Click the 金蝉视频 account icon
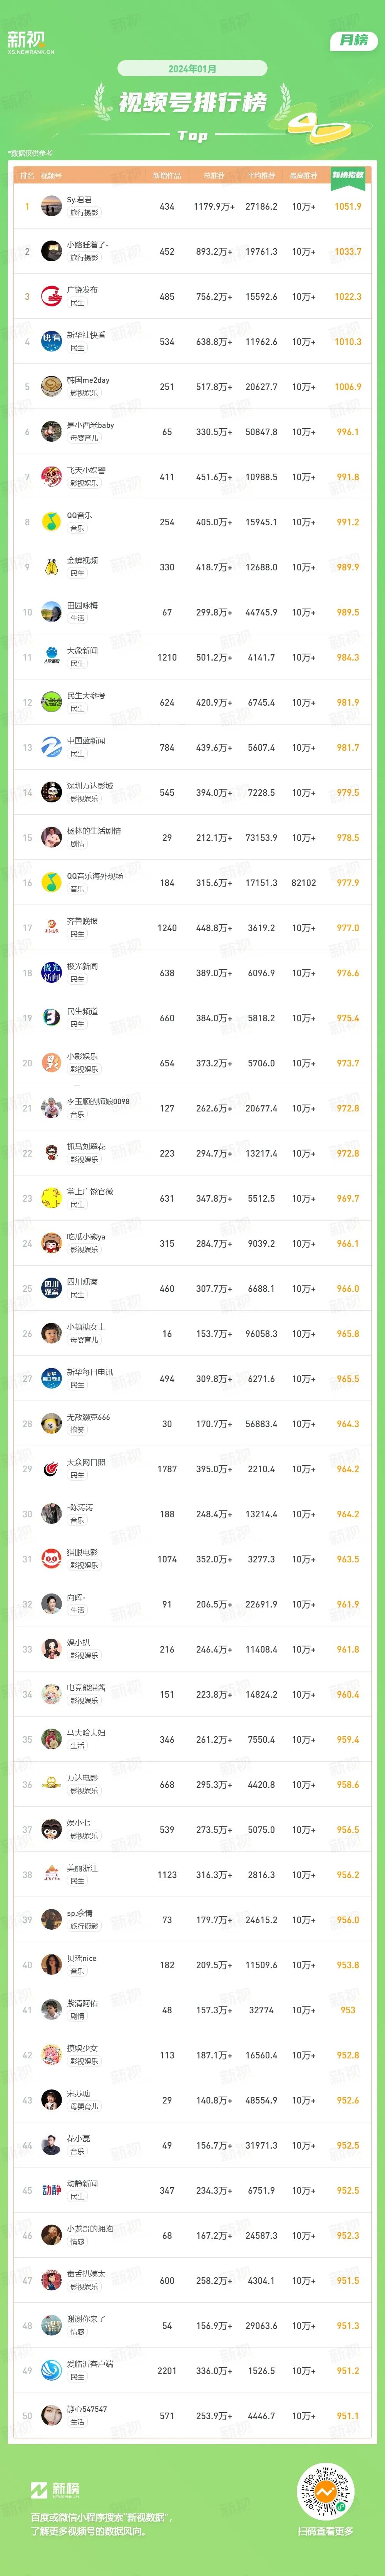The width and height of the screenshot is (385, 2576). point(51,567)
